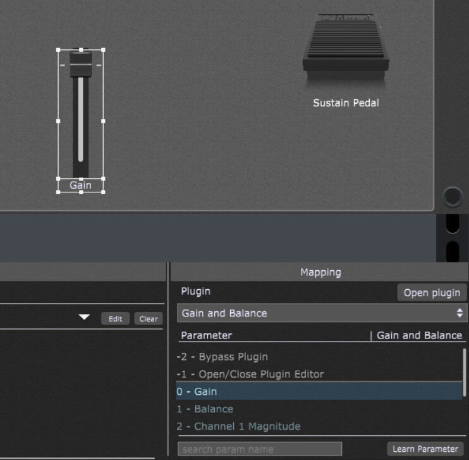
Task: Click the Learn Parameter button
Action: pyautogui.click(x=425, y=449)
